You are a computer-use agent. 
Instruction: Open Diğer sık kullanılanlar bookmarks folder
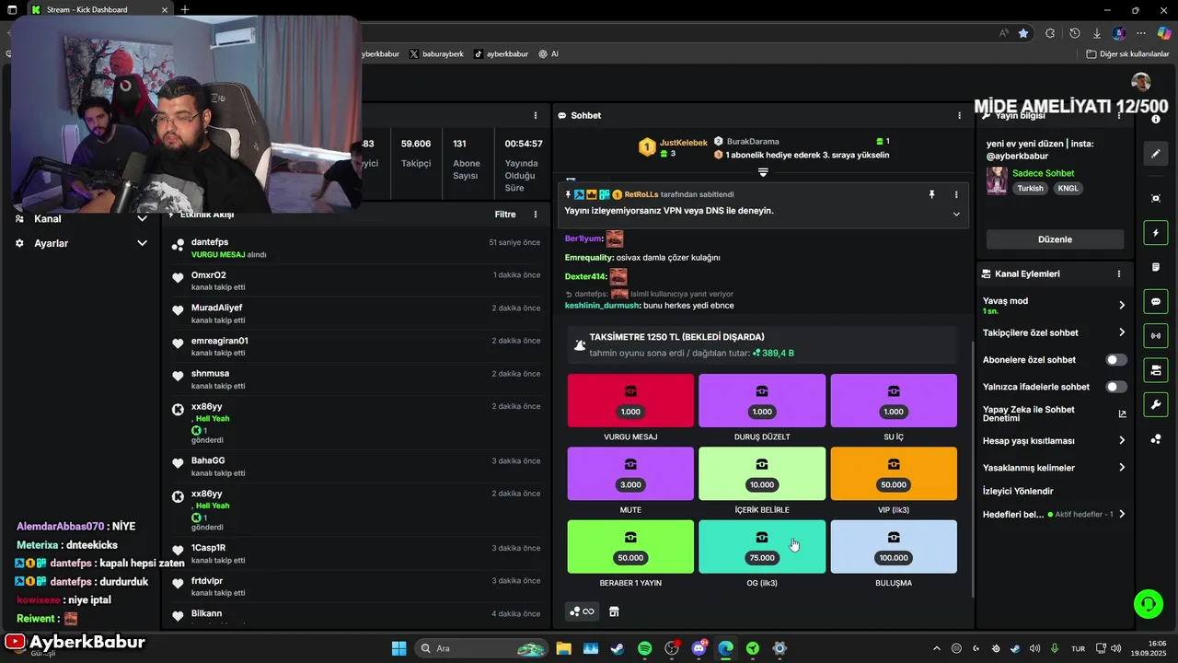1127,53
